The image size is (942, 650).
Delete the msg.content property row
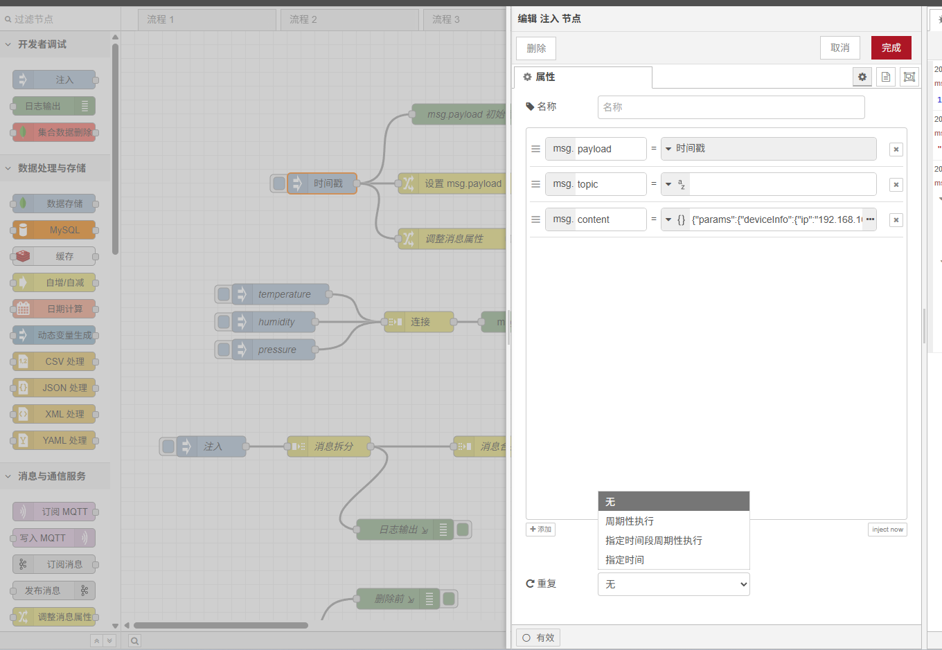(x=896, y=220)
